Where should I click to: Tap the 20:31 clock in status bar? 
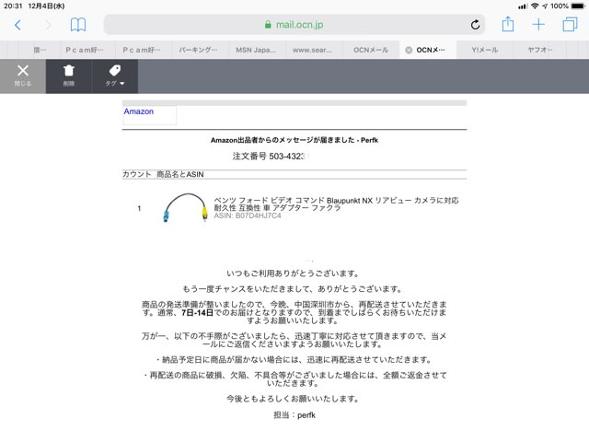13,6
